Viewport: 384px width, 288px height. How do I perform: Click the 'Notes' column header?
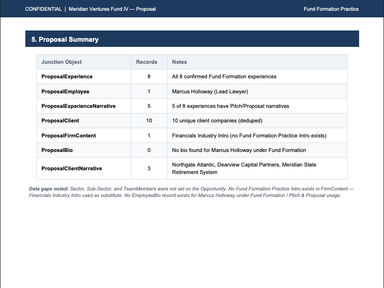(x=179, y=62)
